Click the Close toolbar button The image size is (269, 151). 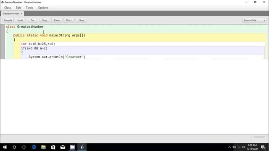[x=81, y=20]
